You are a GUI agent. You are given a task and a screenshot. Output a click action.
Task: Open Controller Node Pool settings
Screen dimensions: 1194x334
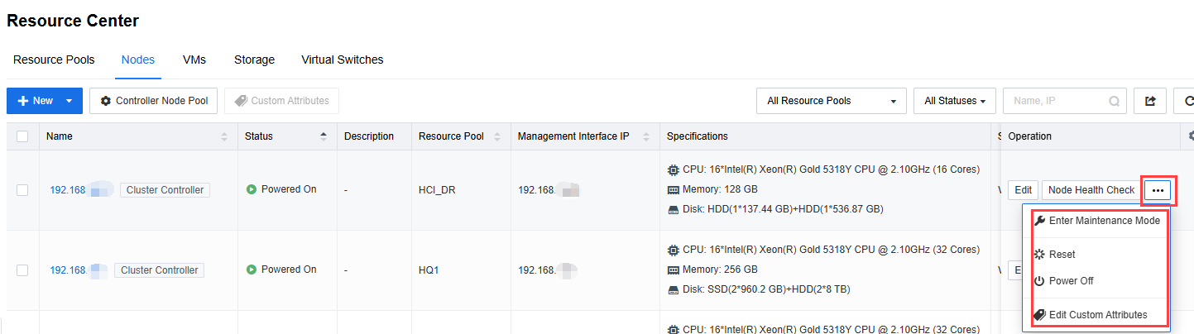click(x=153, y=101)
